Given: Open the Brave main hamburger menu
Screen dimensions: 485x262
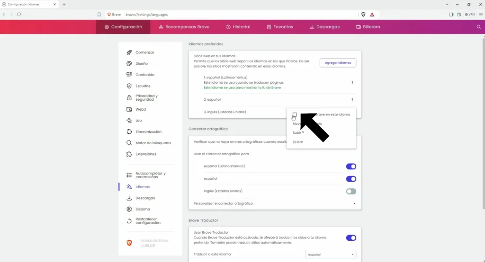Looking at the screenshot, I should (481, 15).
